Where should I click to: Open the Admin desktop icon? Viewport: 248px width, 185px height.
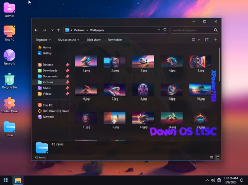pos(9,10)
